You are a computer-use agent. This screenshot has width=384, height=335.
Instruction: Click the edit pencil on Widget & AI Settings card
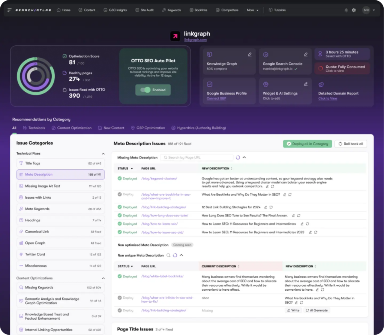click(x=306, y=84)
